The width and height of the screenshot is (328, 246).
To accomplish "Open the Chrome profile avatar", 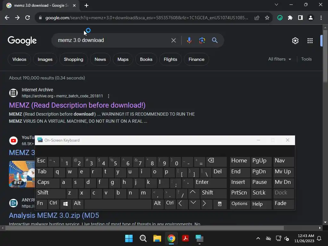I will (311, 18).
